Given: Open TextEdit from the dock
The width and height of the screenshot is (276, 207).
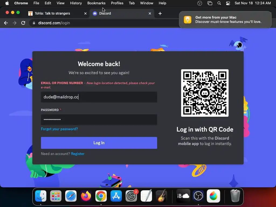Looking at the screenshot, I should 146,196.
